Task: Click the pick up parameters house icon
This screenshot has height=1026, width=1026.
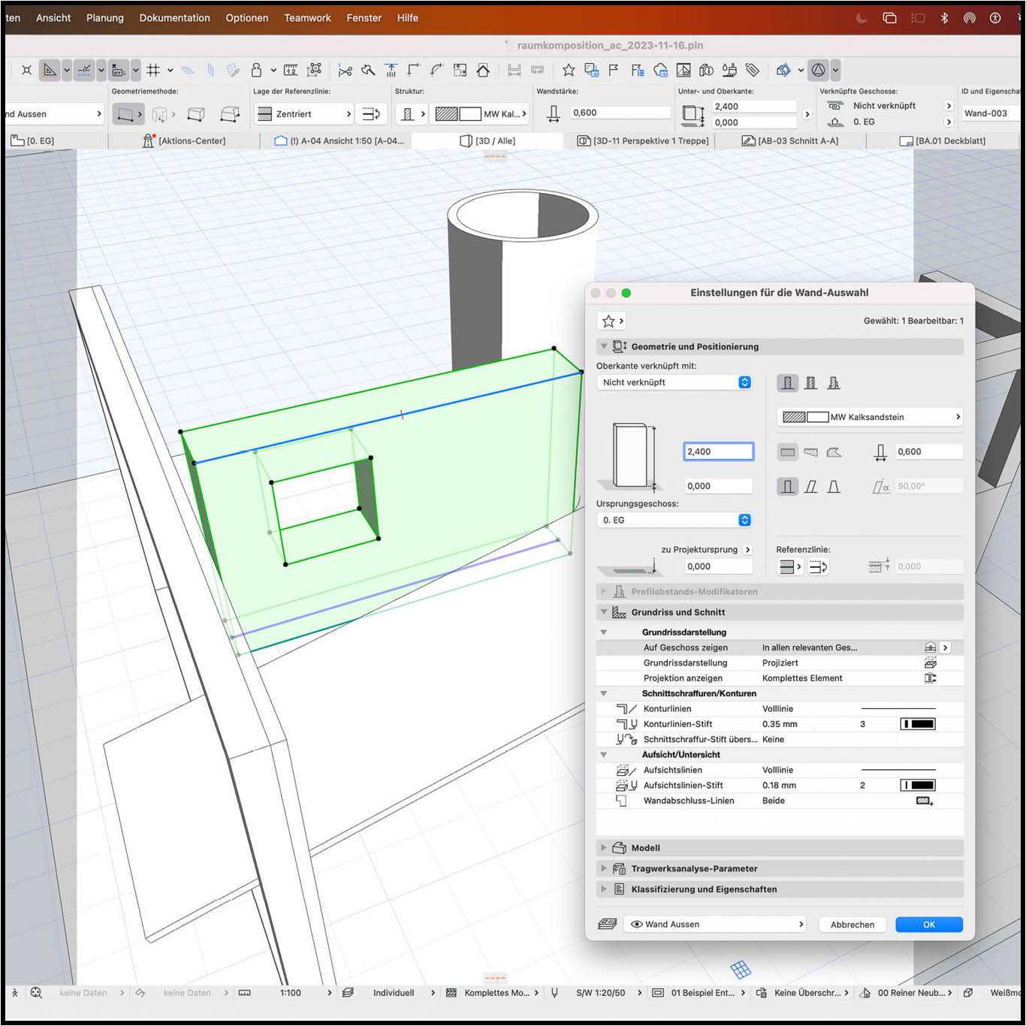Action: point(483,70)
